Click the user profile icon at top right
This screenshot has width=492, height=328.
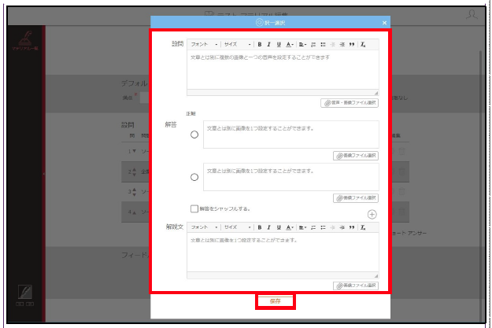[x=472, y=15]
